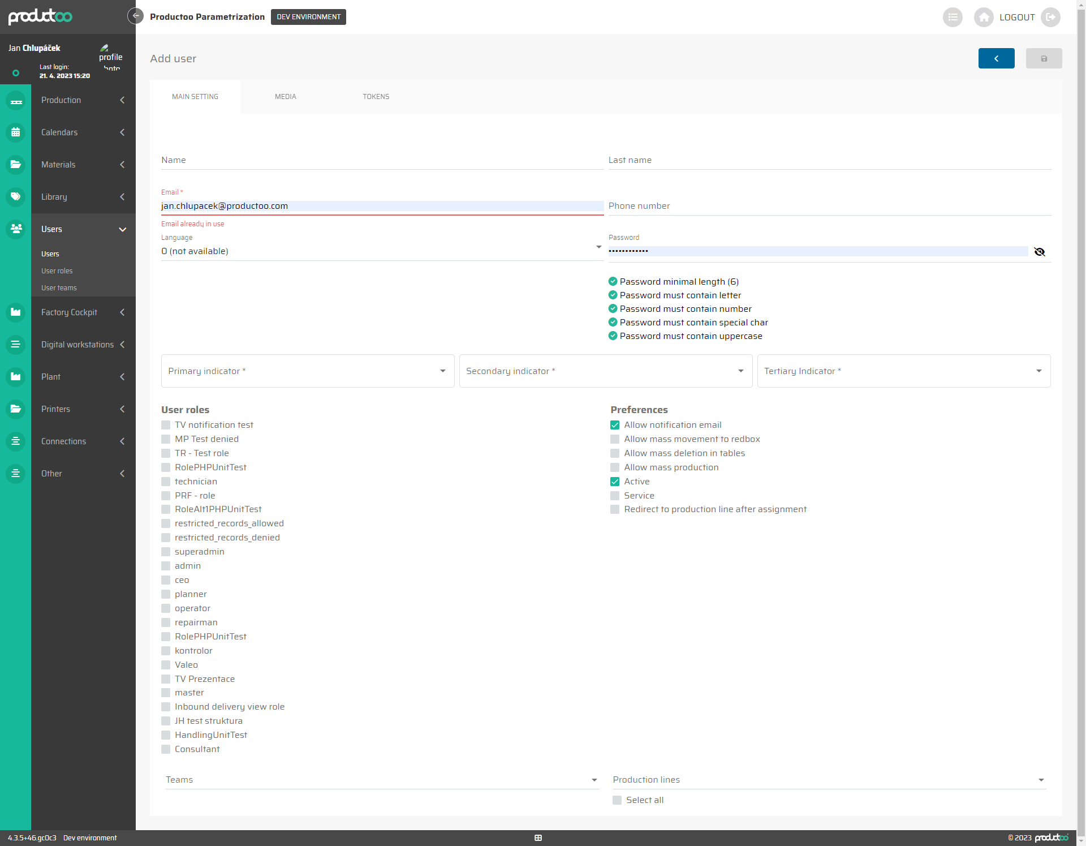
Task: Click the sidebar collapse arrow icon
Action: (135, 16)
